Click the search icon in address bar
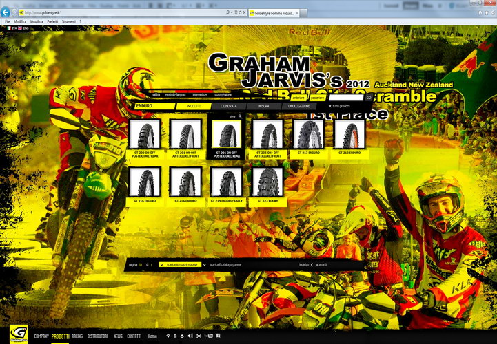Image resolution: width=497 pixels, height=344 pixels. pos(227,12)
